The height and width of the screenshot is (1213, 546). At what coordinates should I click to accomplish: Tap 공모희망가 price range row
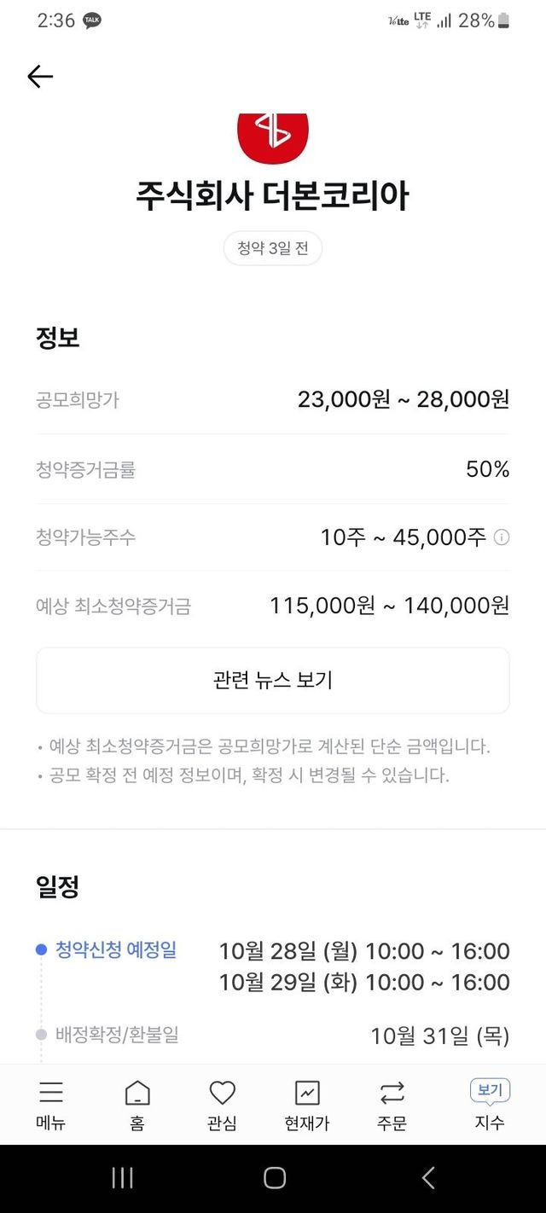point(273,399)
